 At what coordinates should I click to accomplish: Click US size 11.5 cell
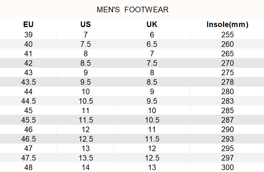[x=86, y=120]
